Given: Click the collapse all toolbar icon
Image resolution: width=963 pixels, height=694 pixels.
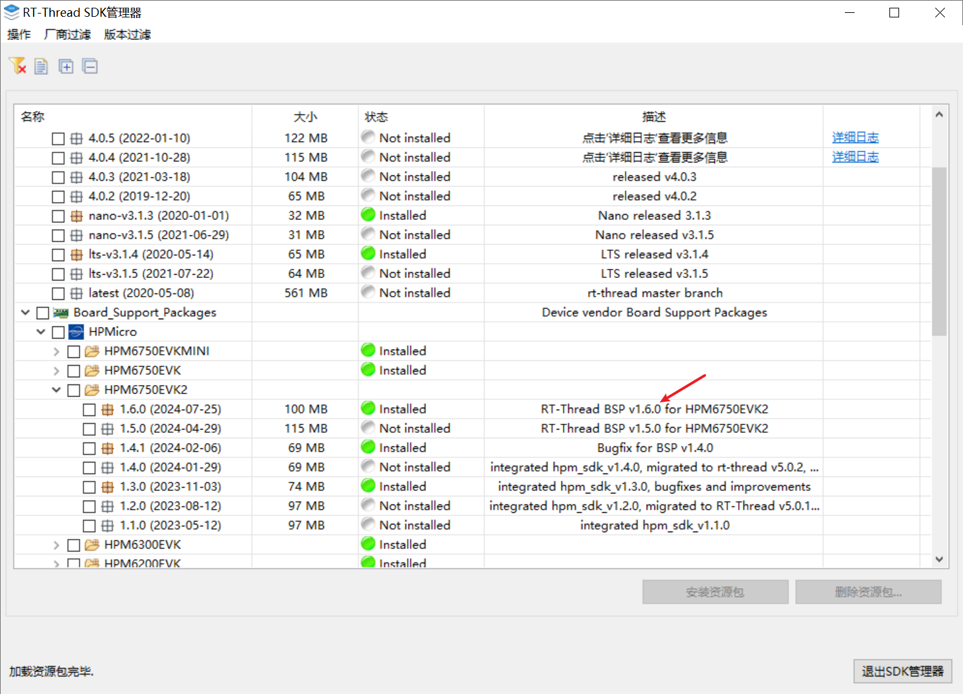Looking at the screenshot, I should 90,66.
